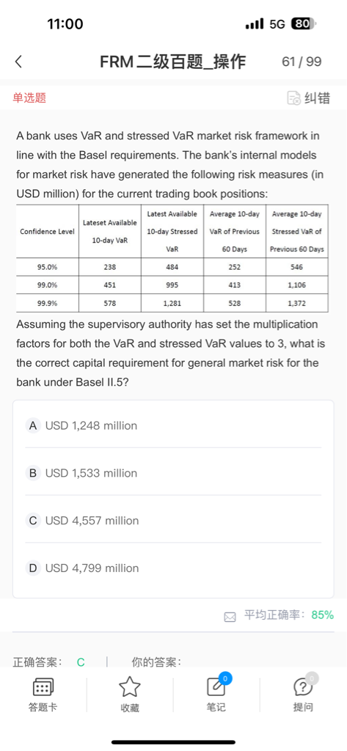Tap the 61 / 99 question counter
347x751 pixels.
tap(302, 62)
